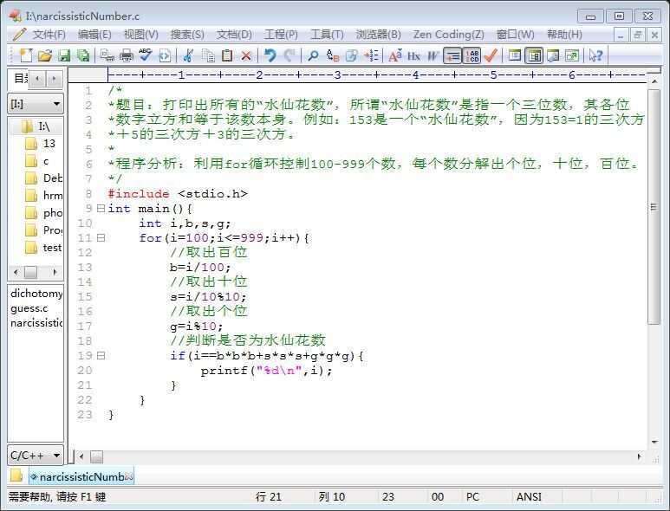Open the drive selector [I:] dropdown

tap(36, 104)
